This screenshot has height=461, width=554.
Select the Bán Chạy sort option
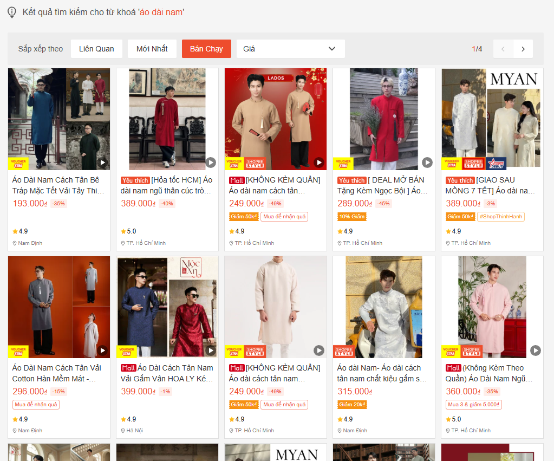pyautogui.click(x=206, y=49)
